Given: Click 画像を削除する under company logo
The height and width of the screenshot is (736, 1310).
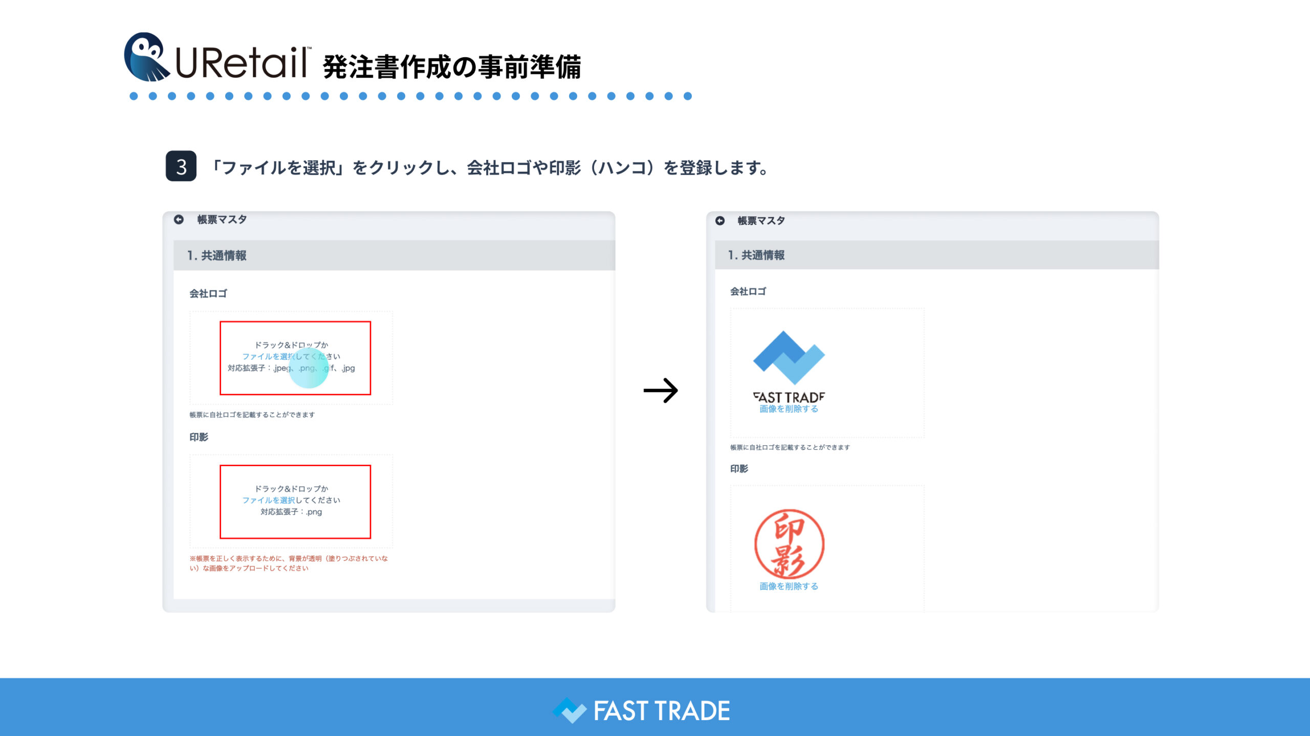Looking at the screenshot, I should point(789,409).
